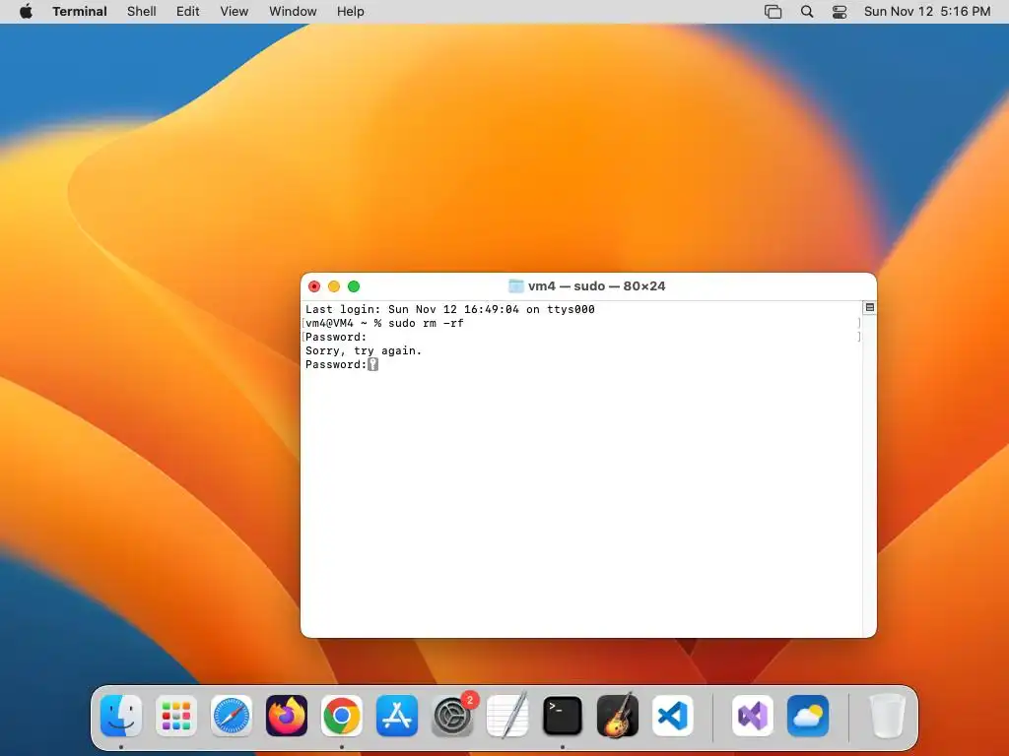Screen dimensions: 1009x756
Task: Open Finder from the Dock
Action: 121,716
